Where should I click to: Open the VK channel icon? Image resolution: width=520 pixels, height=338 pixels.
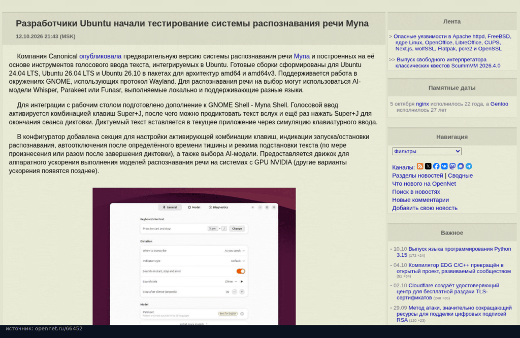click(444, 166)
